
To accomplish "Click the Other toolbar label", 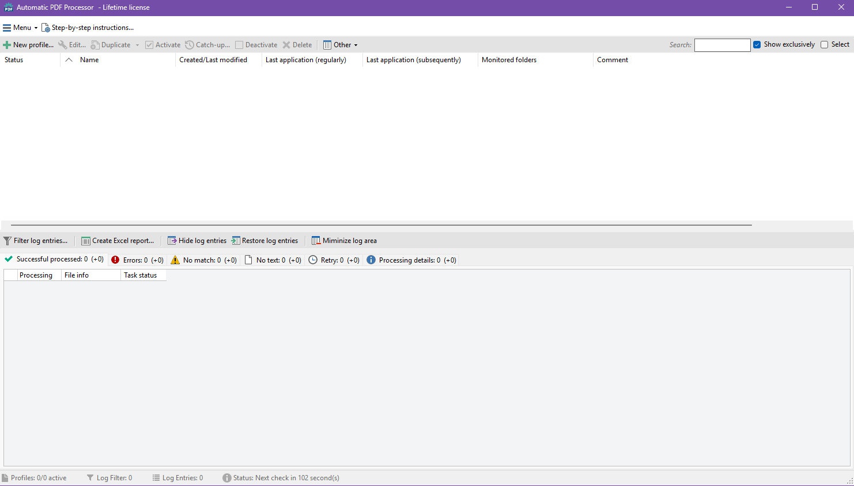I will 342,45.
